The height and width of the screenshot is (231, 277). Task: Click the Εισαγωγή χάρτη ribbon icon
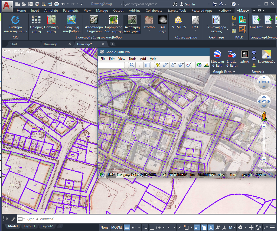coord(51,19)
